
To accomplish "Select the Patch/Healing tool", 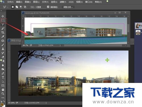I will [x=3, y=41].
